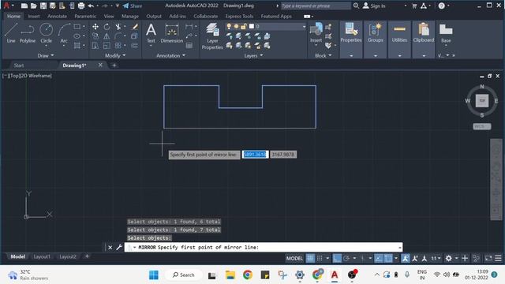Image resolution: width=505 pixels, height=284 pixels.
Task: Click the Move tool icon
Action: tap(95, 27)
